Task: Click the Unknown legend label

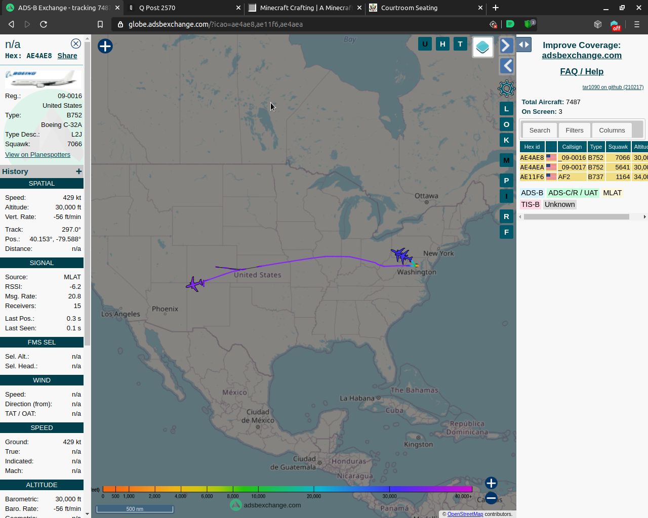Action: [559, 204]
